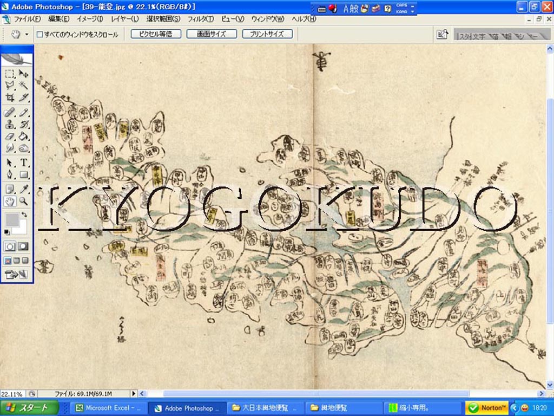The image size is (554, 416).
Task: Open Windows スタート button
Action: 29,408
